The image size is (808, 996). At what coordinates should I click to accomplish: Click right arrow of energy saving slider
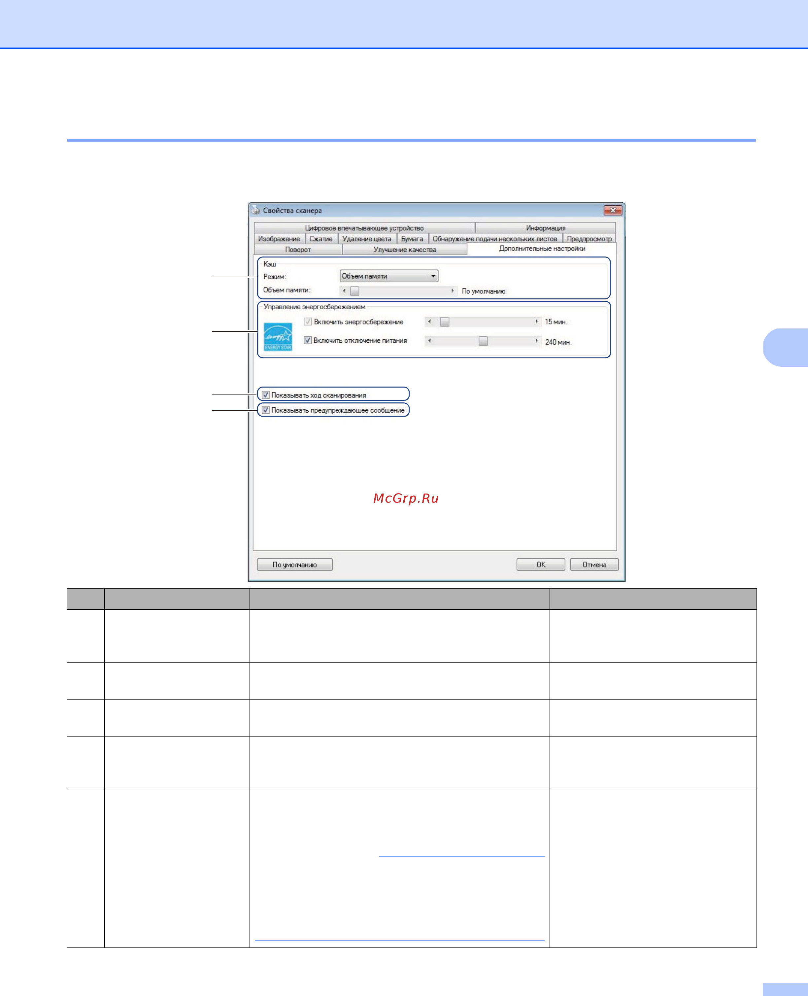(537, 322)
